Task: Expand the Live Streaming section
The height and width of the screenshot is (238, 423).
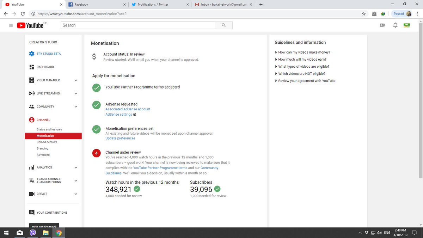Action: coord(76,93)
